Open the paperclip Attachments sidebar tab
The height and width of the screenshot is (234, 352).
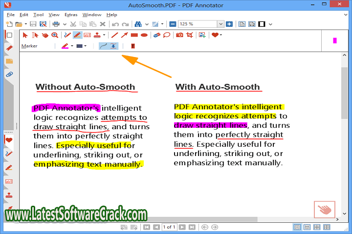click(9, 74)
